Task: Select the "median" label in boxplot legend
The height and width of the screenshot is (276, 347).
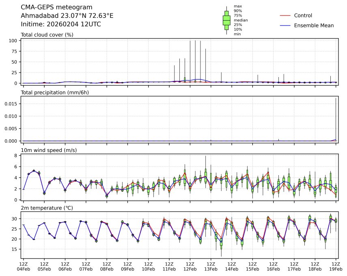Action: [241, 20]
